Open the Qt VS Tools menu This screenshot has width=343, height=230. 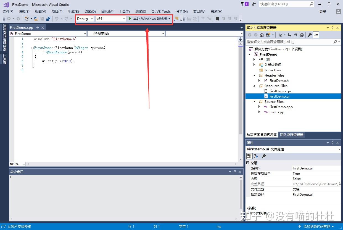[161, 11]
